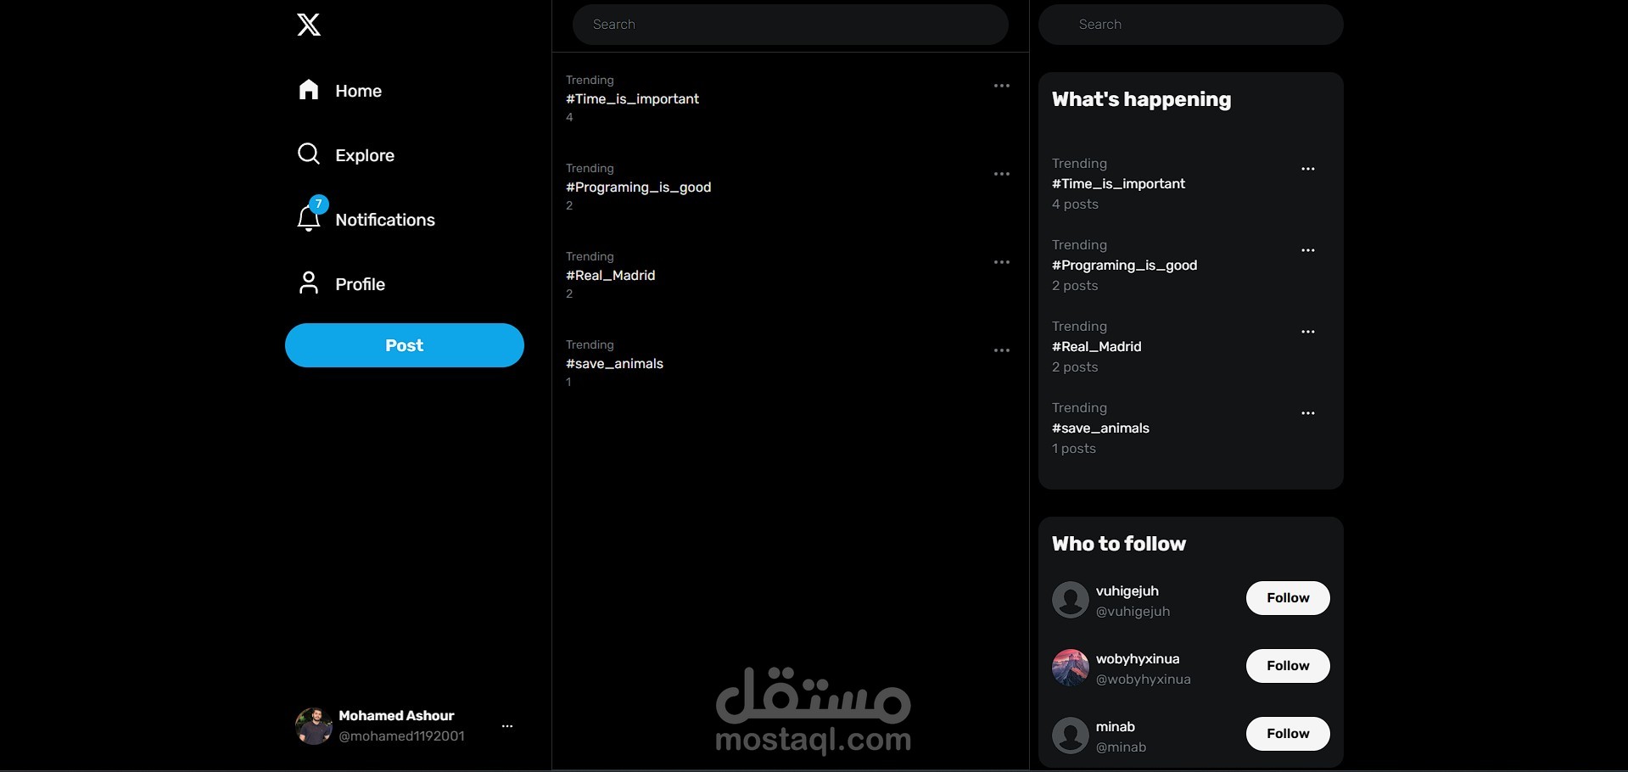Click Mohamed Ashour's avatar picture
The height and width of the screenshot is (772, 1628).
point(314,726)
